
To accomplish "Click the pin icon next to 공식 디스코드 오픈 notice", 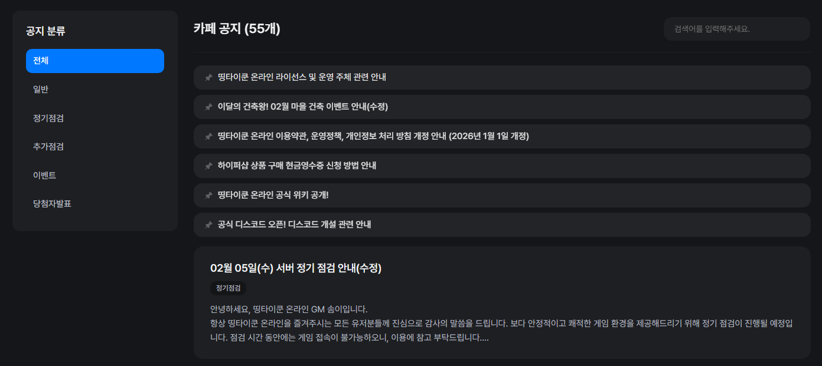I will coord(208,225).
